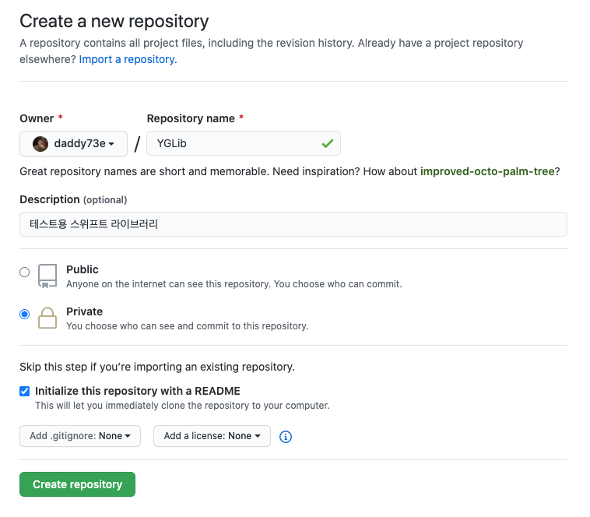This screenshot has width=590, height=517.
Task: Click the 'Initialize this repository with a README' label
Action: pos(138,392)
